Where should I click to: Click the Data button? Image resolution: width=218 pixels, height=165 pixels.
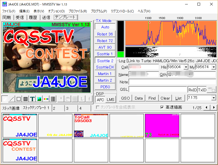[x=139, y=98]
